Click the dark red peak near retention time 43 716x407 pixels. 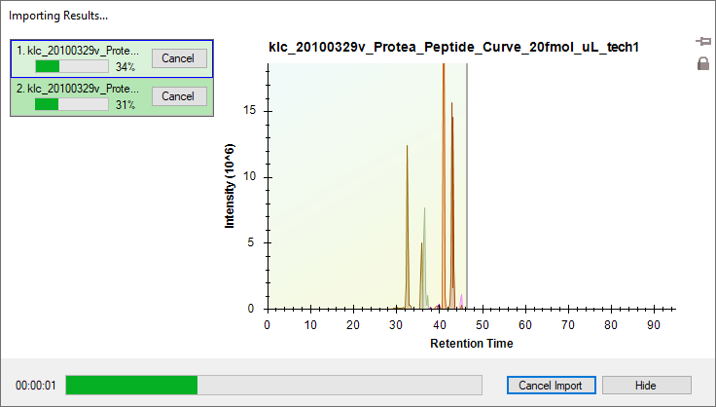tap(452, 205)
